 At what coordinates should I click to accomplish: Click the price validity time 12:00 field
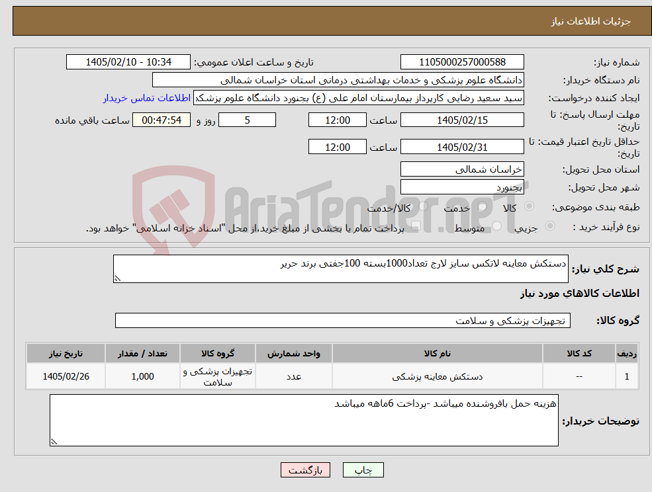click(x=337, y=147)
